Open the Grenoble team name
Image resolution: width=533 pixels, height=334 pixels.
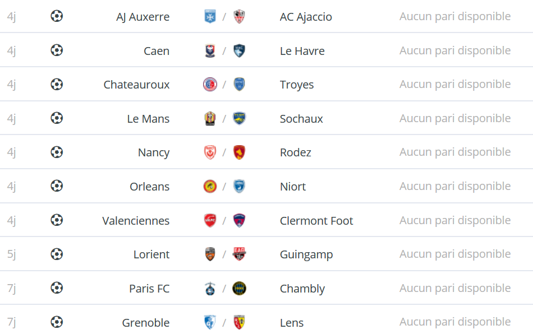(146, 322)
